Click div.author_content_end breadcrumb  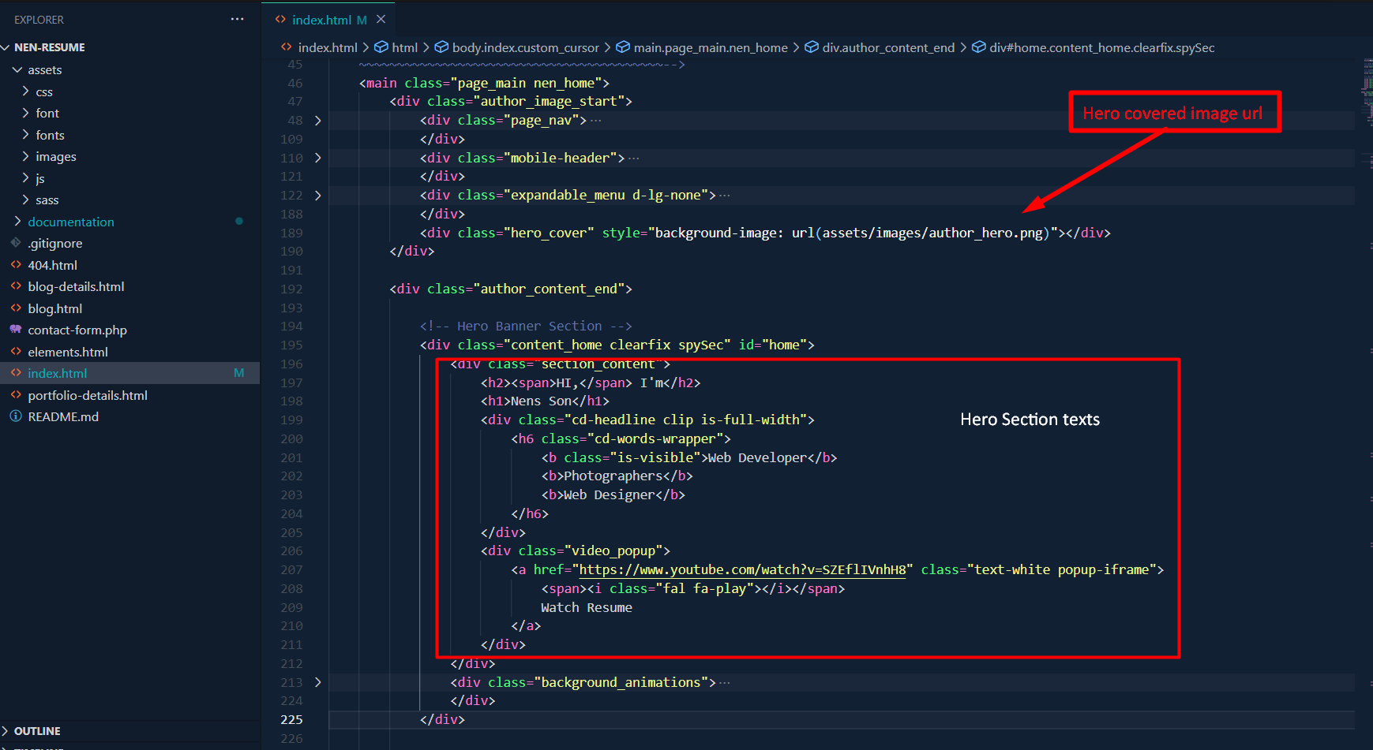click(x=888, y=47)
